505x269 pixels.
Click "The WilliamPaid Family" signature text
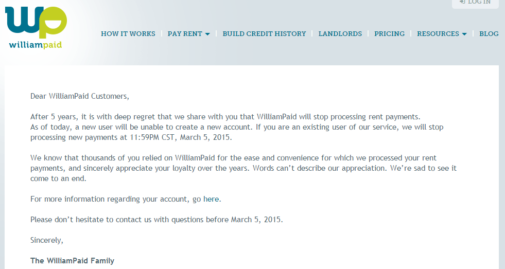[72, 261]
